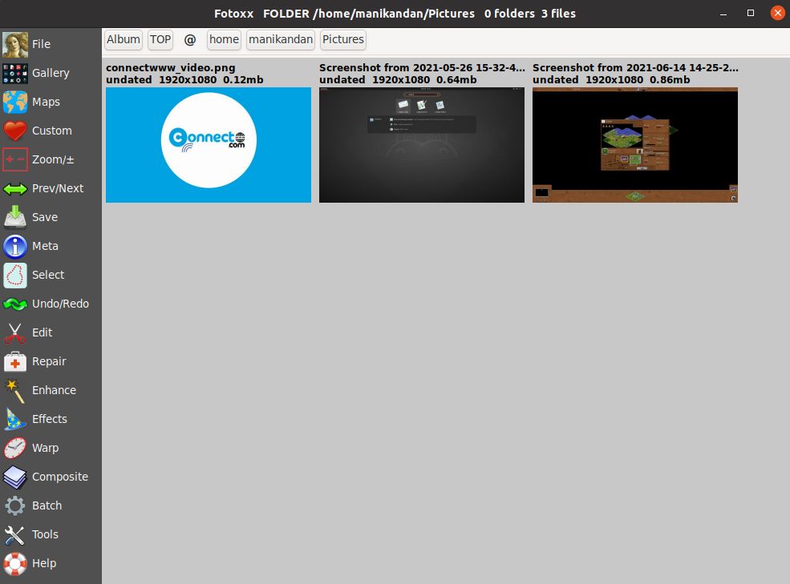Viewport: 790px width, 584px height.
Task: Close the Fotoxx window
Action: (778, 14)
